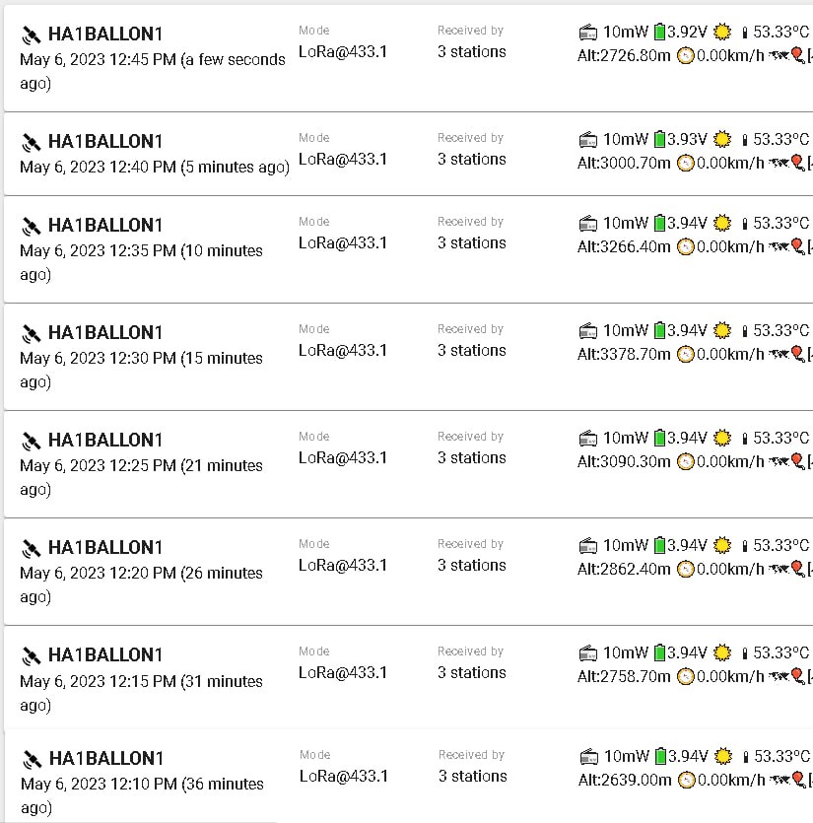Click altitude value Alt:3000.70m

tap(624, 163)
